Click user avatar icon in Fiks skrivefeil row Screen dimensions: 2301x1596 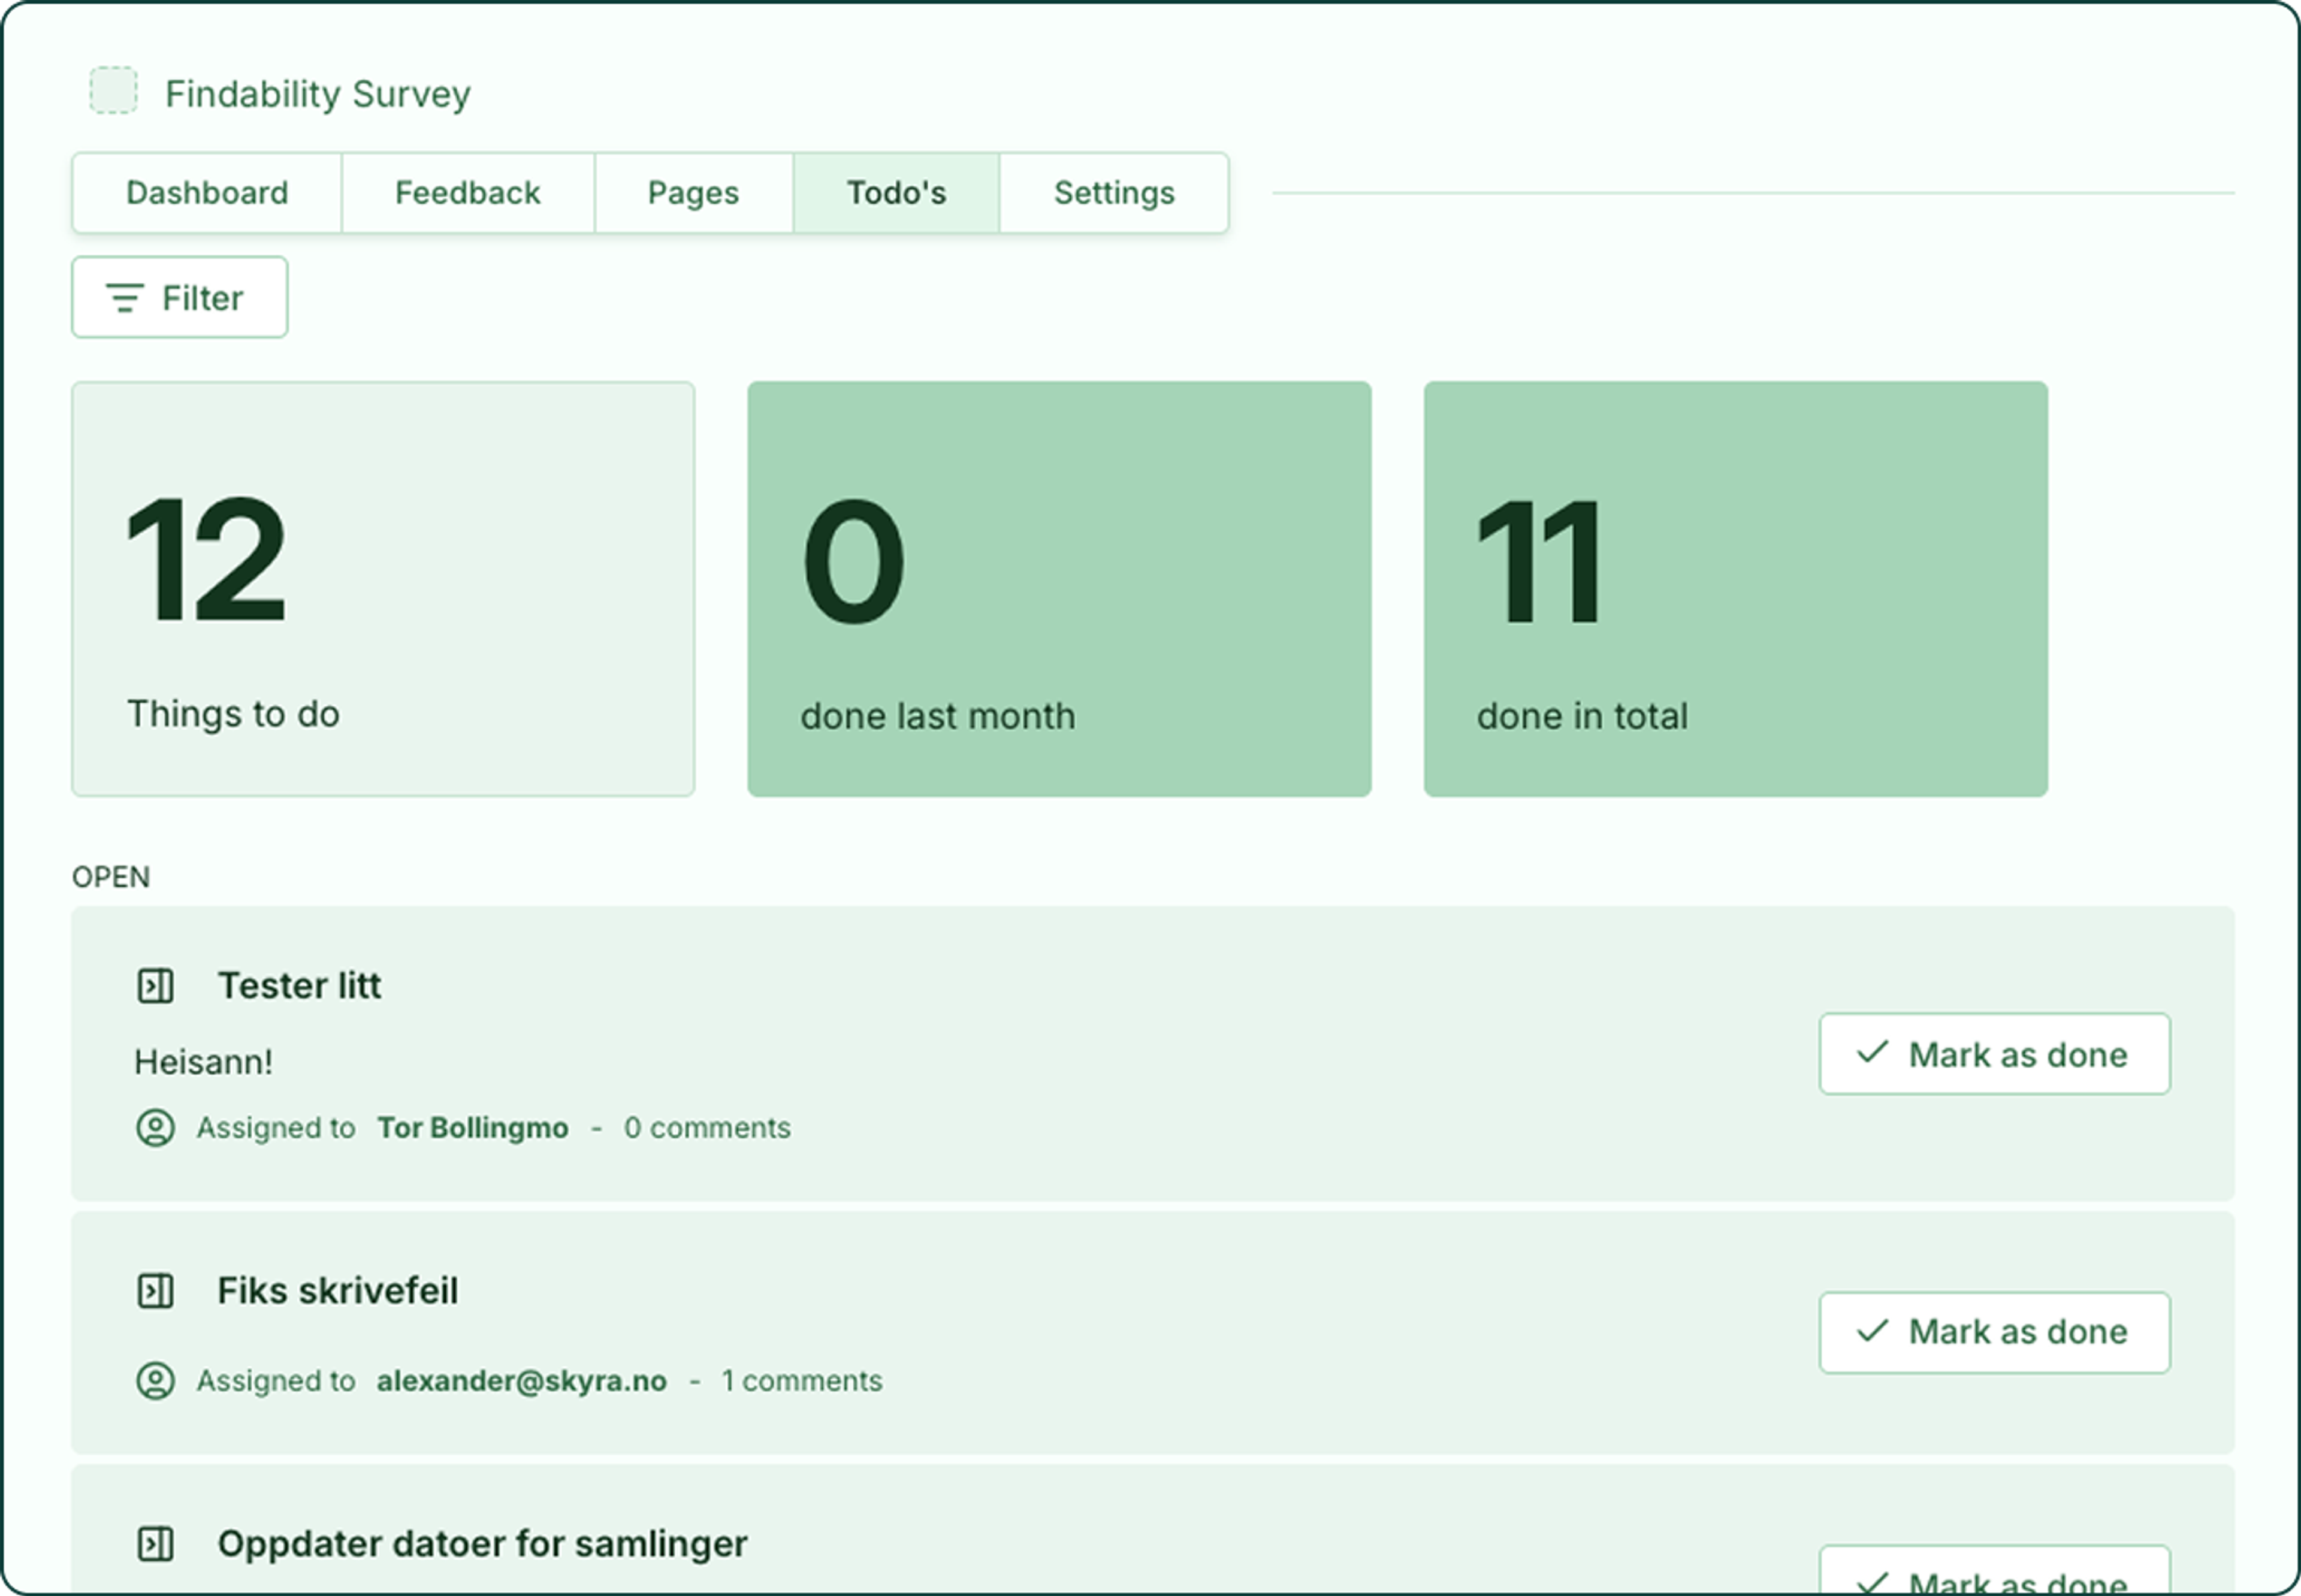155,1381
